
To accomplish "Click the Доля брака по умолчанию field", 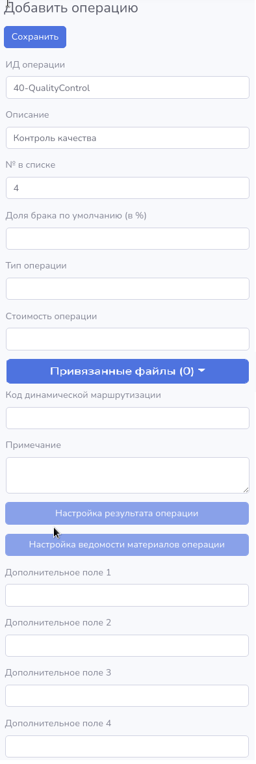I will (127, 238).
